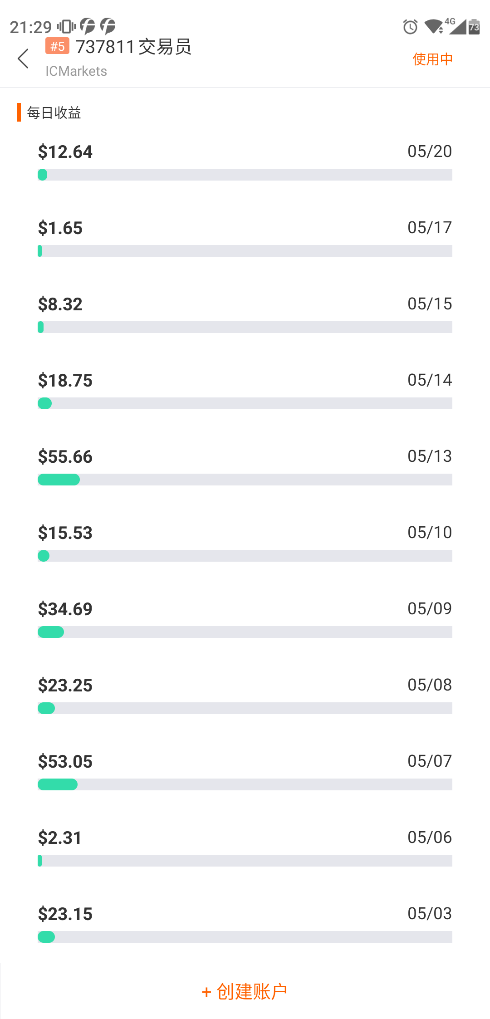Tap the #5 rank badge
This screenshot has width=490, height=1019.
click(57, 46)
